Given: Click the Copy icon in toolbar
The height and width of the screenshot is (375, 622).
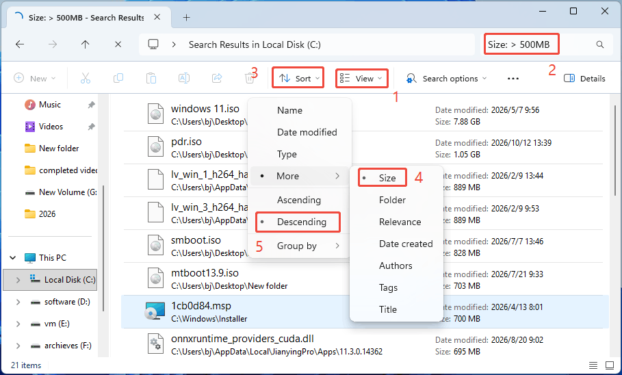Looking at the screenshot, I should point(118,78).
